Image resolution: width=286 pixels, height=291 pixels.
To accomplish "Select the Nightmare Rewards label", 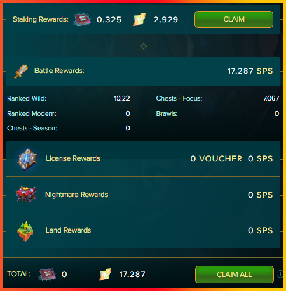I will tap(76, 195).
